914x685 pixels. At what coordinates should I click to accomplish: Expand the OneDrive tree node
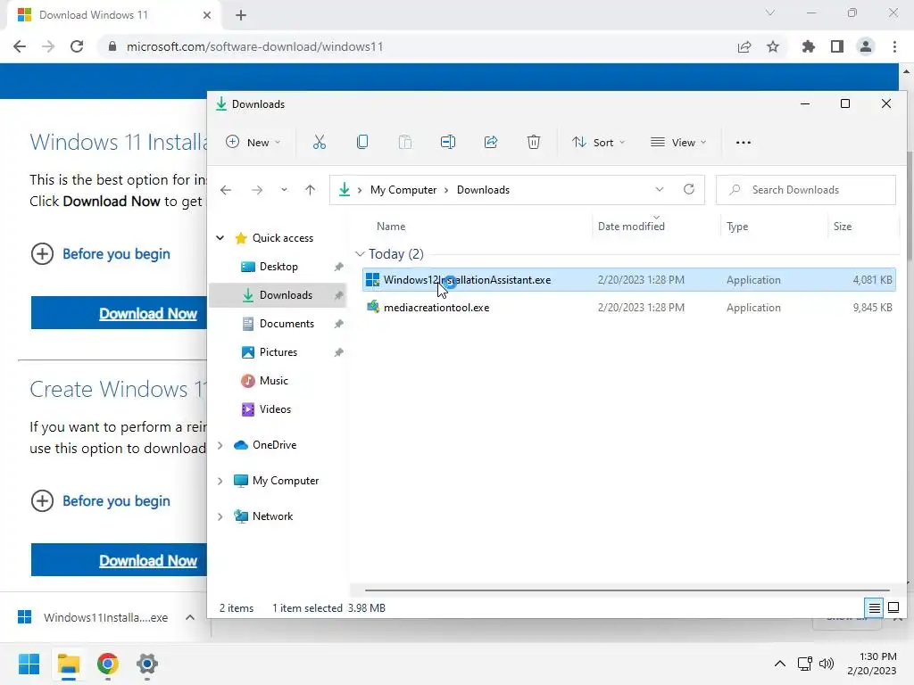click(220, 445)
